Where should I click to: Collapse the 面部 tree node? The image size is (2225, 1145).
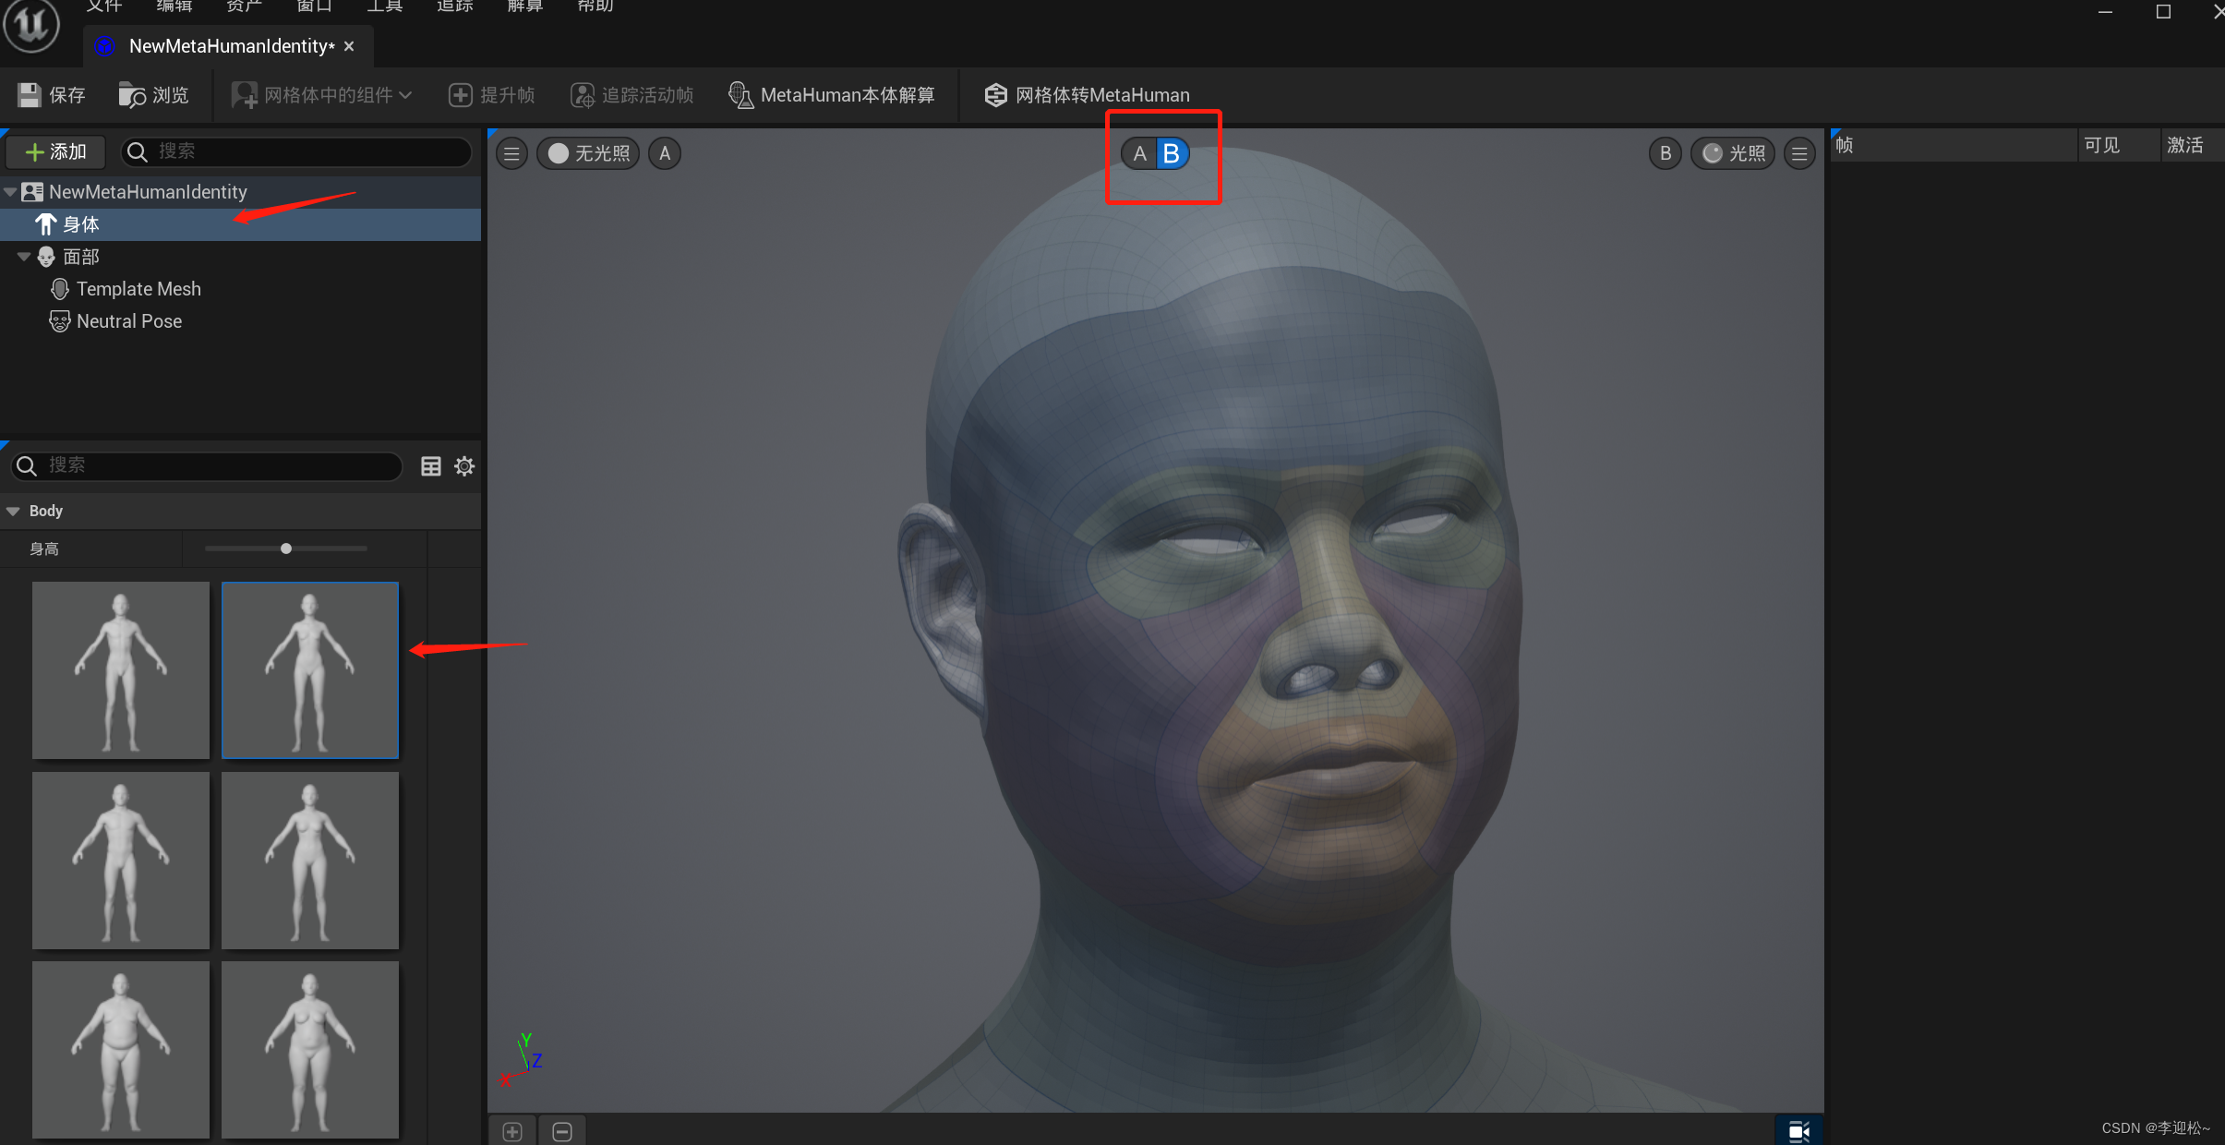point(24,257)
